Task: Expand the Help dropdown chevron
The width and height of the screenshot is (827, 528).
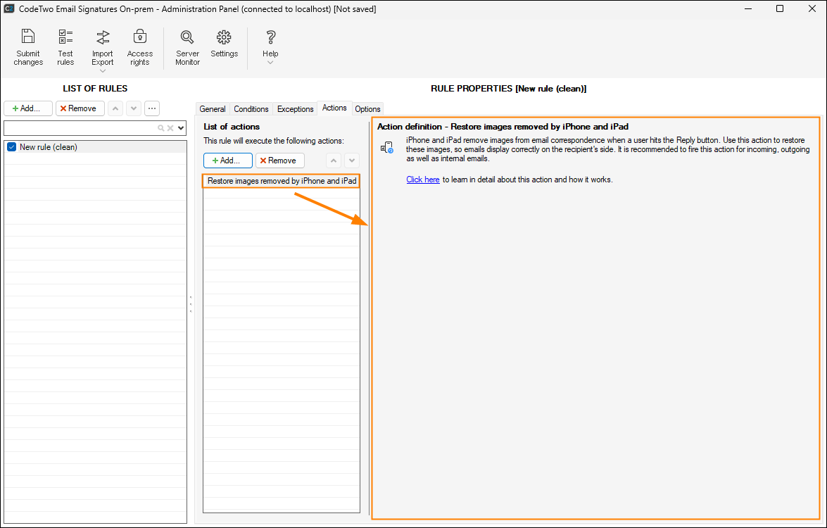Action: [270, 63]
